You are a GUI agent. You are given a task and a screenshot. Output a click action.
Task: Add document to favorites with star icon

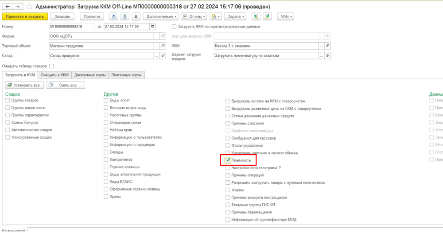pos(29,7)
